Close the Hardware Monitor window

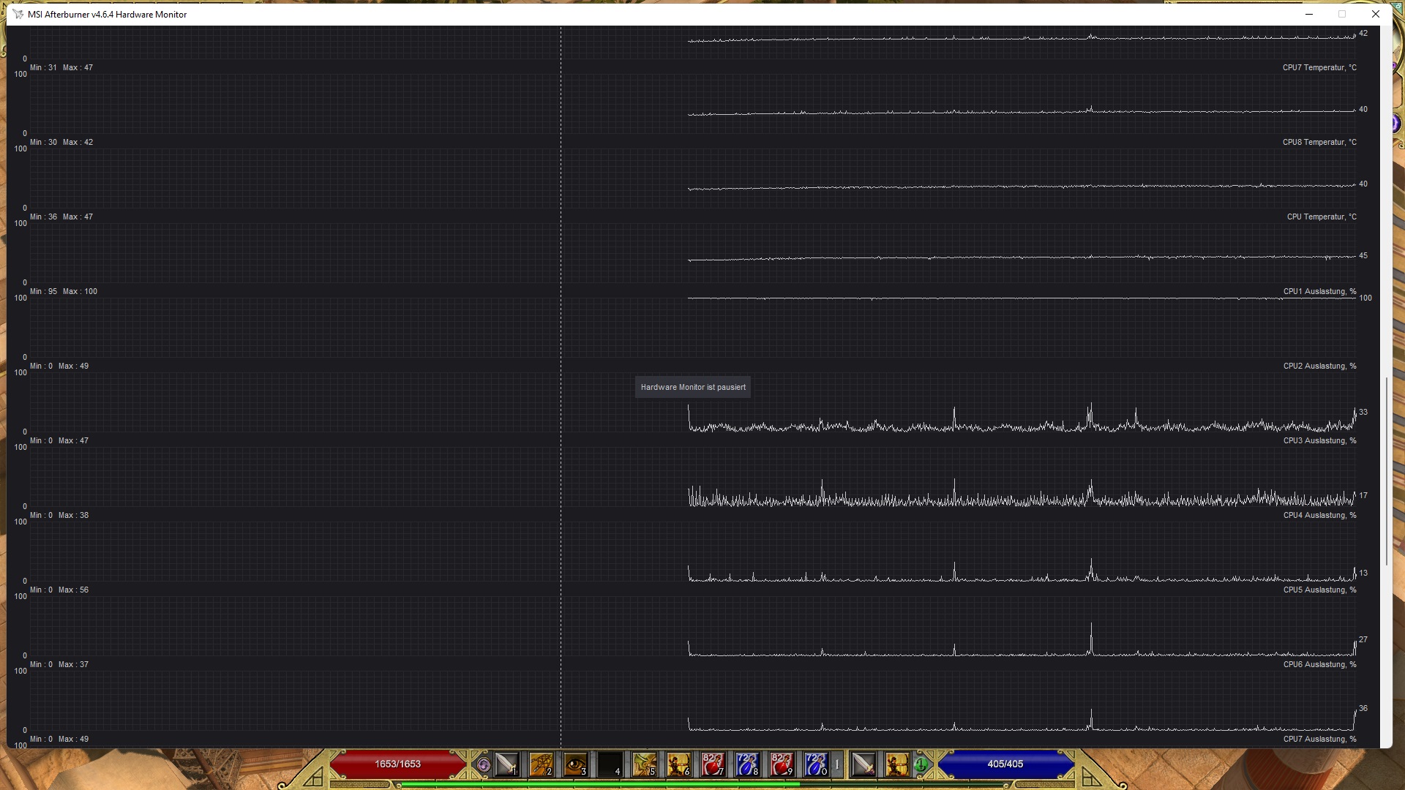click(x=1375, y=14)
